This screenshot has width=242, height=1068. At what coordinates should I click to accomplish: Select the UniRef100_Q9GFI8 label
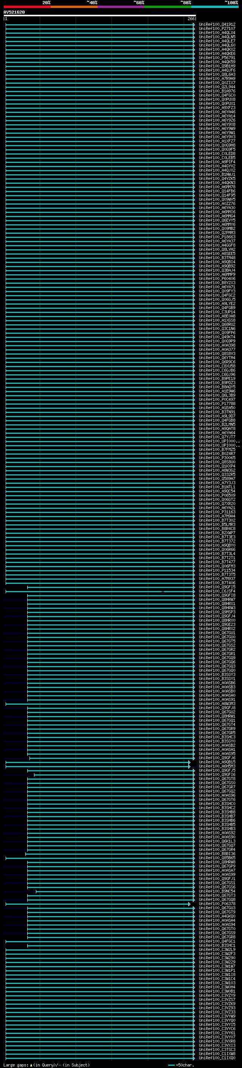point(217,595)
